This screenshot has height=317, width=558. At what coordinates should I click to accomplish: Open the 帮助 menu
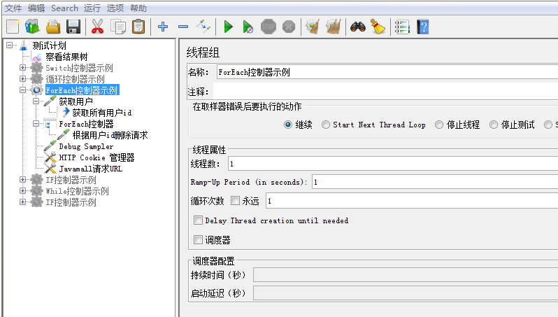click(138, 8)
